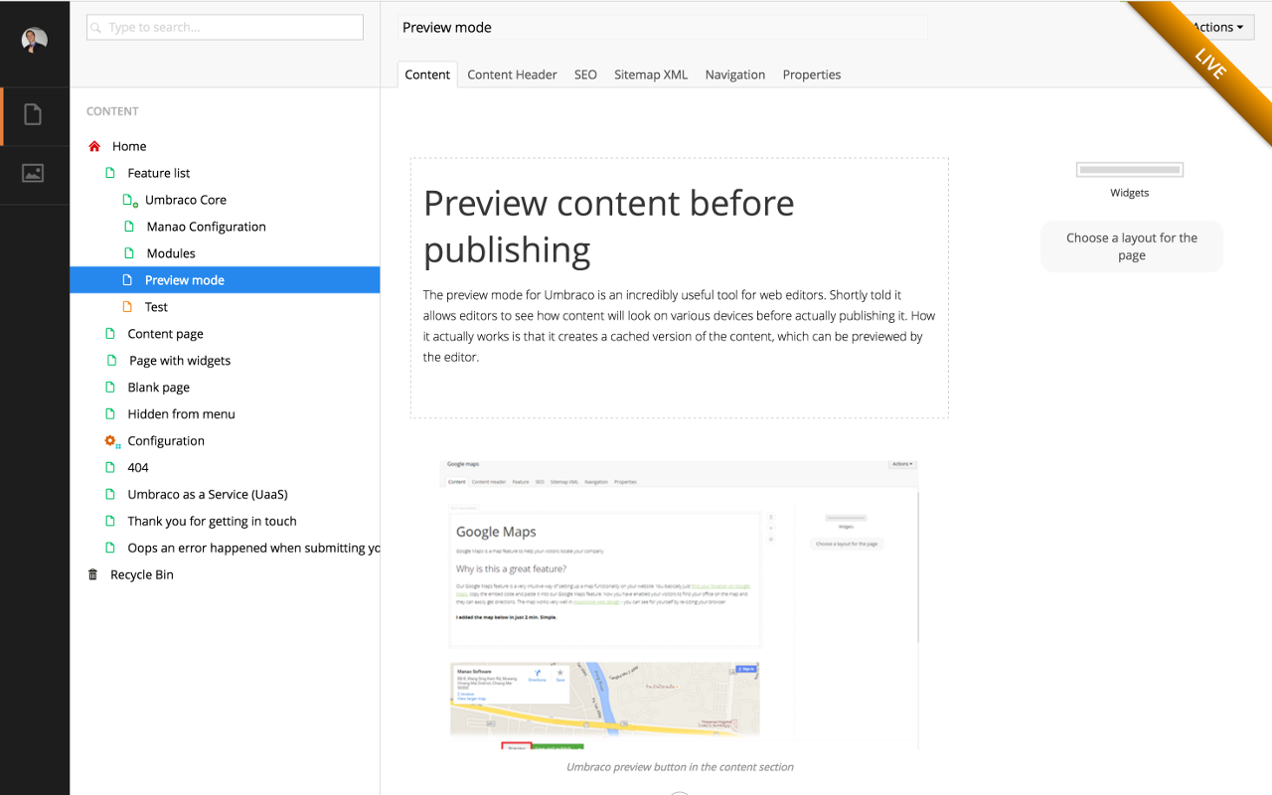
Task: Click the Umbraco Core page icon
Action: 129,200
